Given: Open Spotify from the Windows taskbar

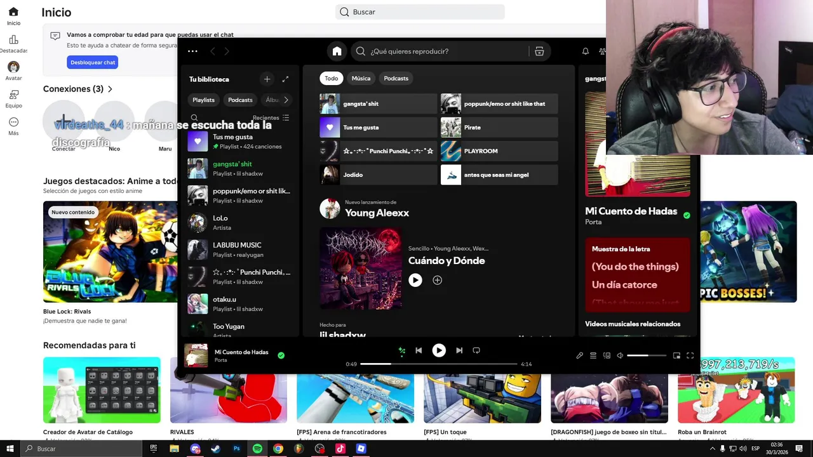Looking at the screenshot, I should pos(257,449).
